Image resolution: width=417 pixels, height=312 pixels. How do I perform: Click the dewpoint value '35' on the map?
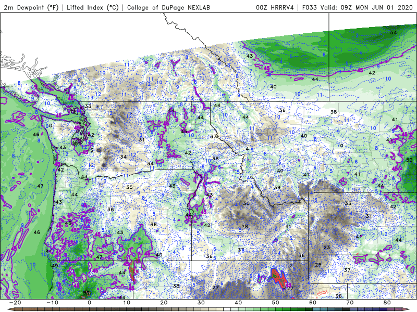click(x=129, y=187)
